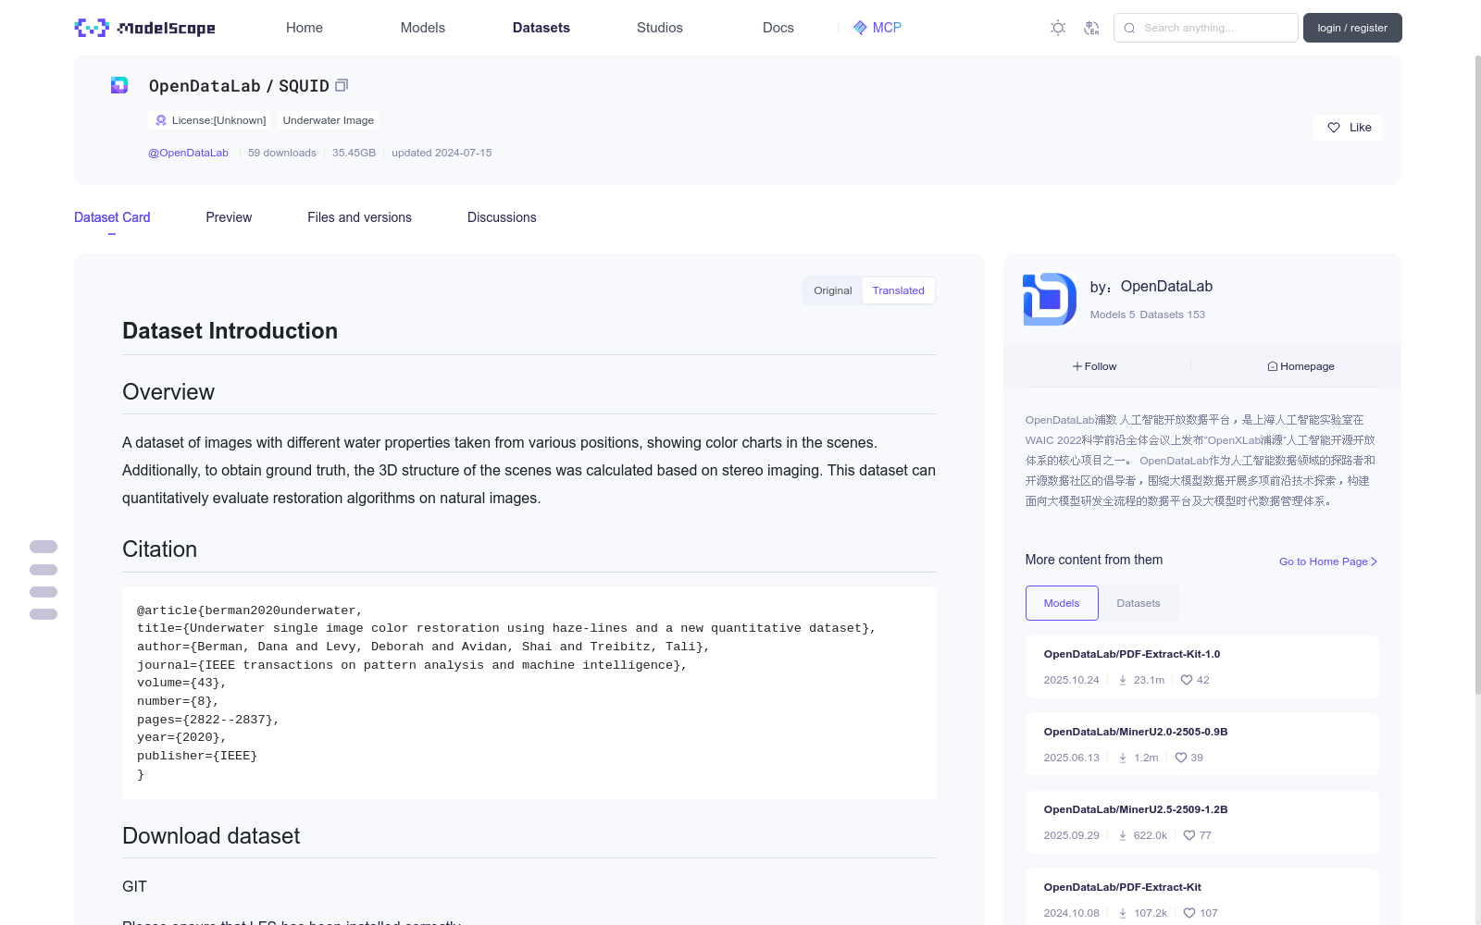Visit the OpenDataLab Homepage
1481x925 pixels.
coord(1301,366)
